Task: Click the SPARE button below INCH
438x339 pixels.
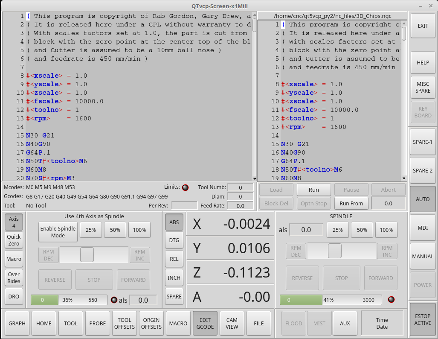Action: [x=174, y=296]
